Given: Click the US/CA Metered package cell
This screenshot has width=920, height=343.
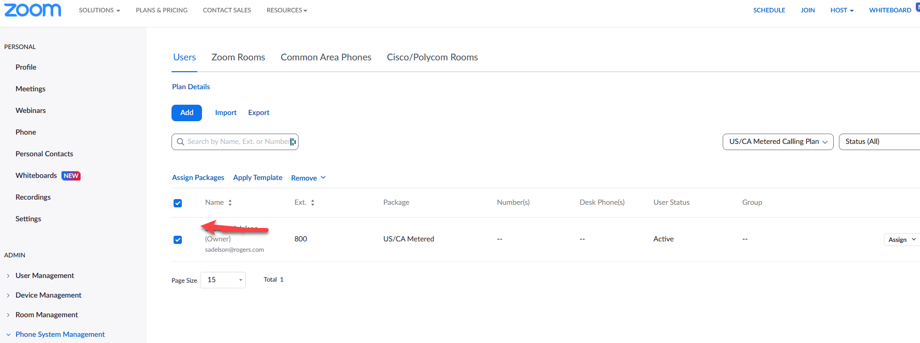Looking at the screenshot, I should (x=409, y=239).
